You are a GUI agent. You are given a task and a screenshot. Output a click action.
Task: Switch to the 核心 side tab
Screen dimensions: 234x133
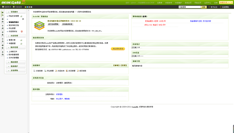point(3,14)
